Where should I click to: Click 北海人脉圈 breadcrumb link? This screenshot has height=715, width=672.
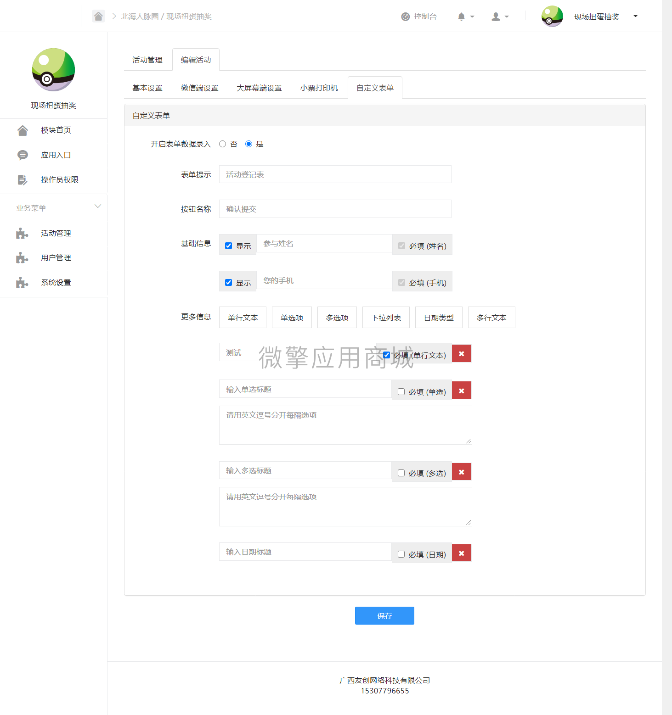(x=140, y=17)
